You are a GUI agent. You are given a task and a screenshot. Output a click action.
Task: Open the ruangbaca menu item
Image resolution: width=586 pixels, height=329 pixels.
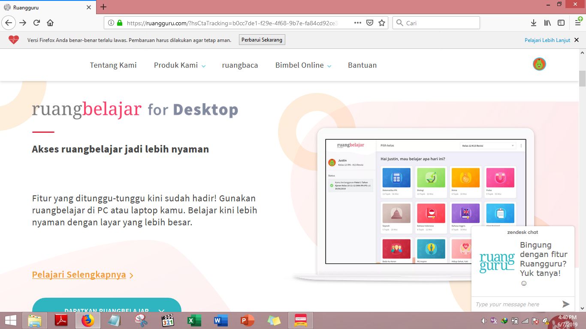tap(240, 65)
